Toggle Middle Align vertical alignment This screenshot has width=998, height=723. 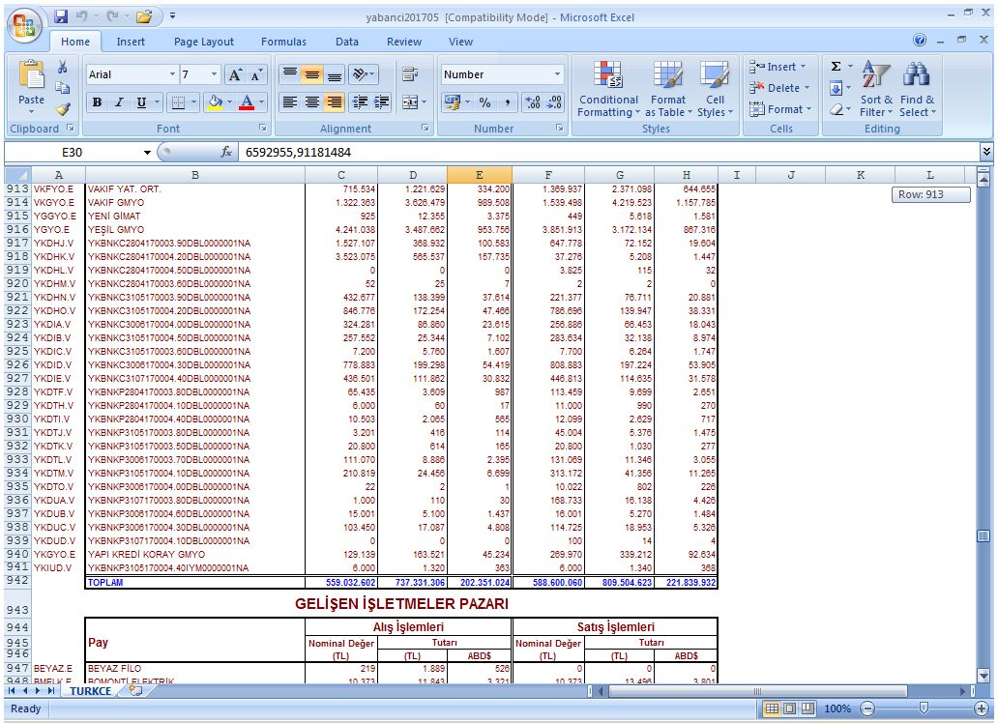311,75
